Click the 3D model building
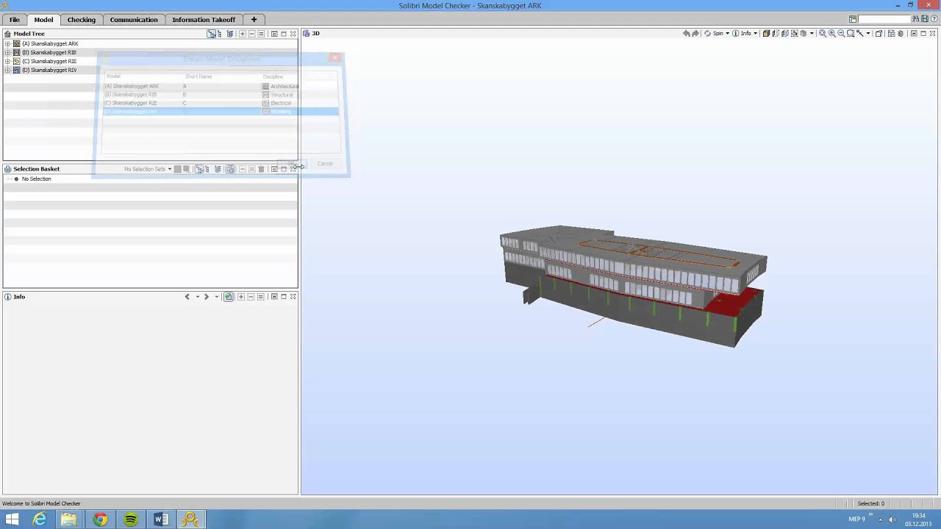Image resolution: width=941 pixels, height=529 pixels. (x=633, y=286)
